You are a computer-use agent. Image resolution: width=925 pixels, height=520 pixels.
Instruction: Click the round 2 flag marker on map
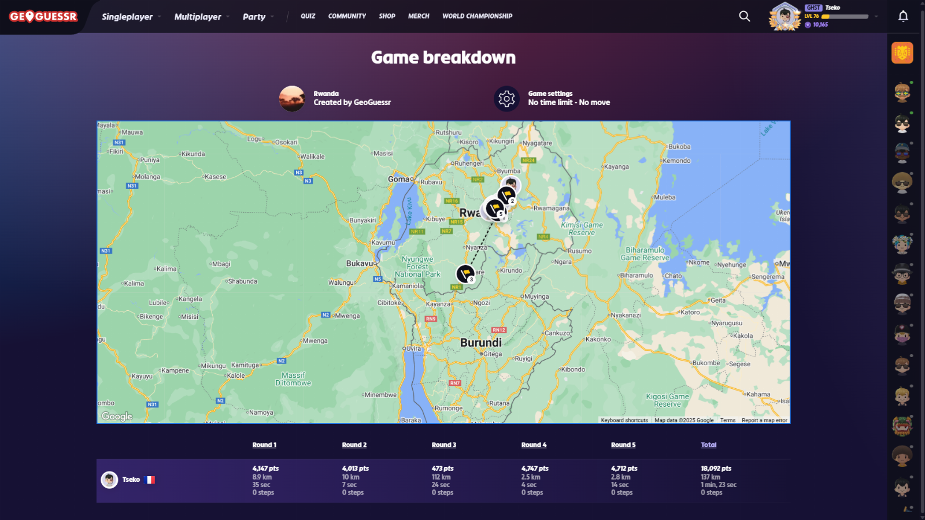coord(507,195)
